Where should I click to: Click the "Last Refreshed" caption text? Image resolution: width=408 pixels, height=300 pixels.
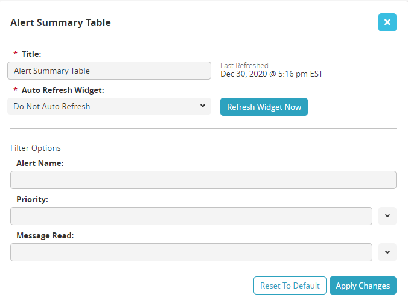pos(244,65)
